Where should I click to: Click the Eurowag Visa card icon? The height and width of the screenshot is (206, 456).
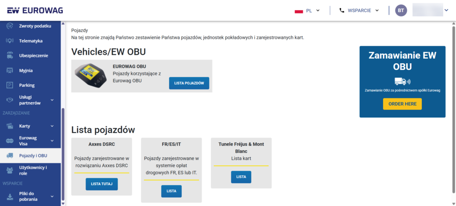coord(10,141)
